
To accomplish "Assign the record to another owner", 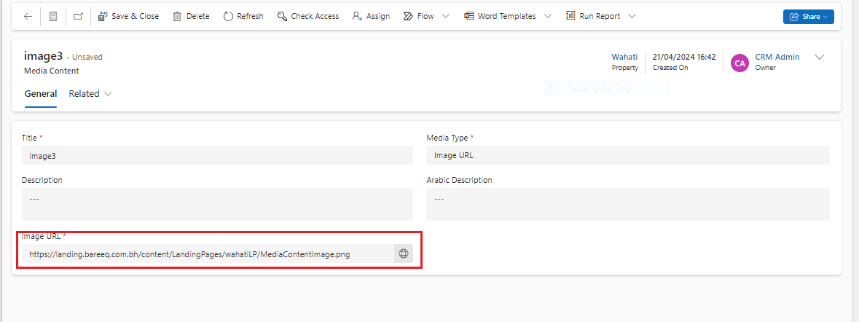I will pos(371,16).
